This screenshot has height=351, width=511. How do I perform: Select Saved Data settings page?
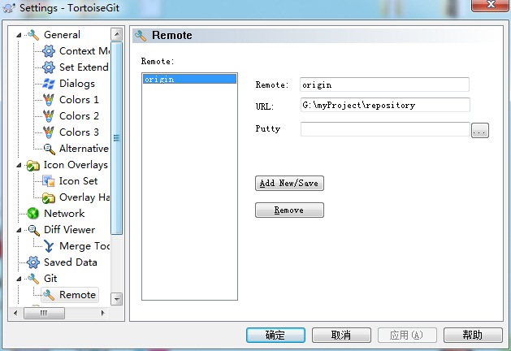click(71, 262)
